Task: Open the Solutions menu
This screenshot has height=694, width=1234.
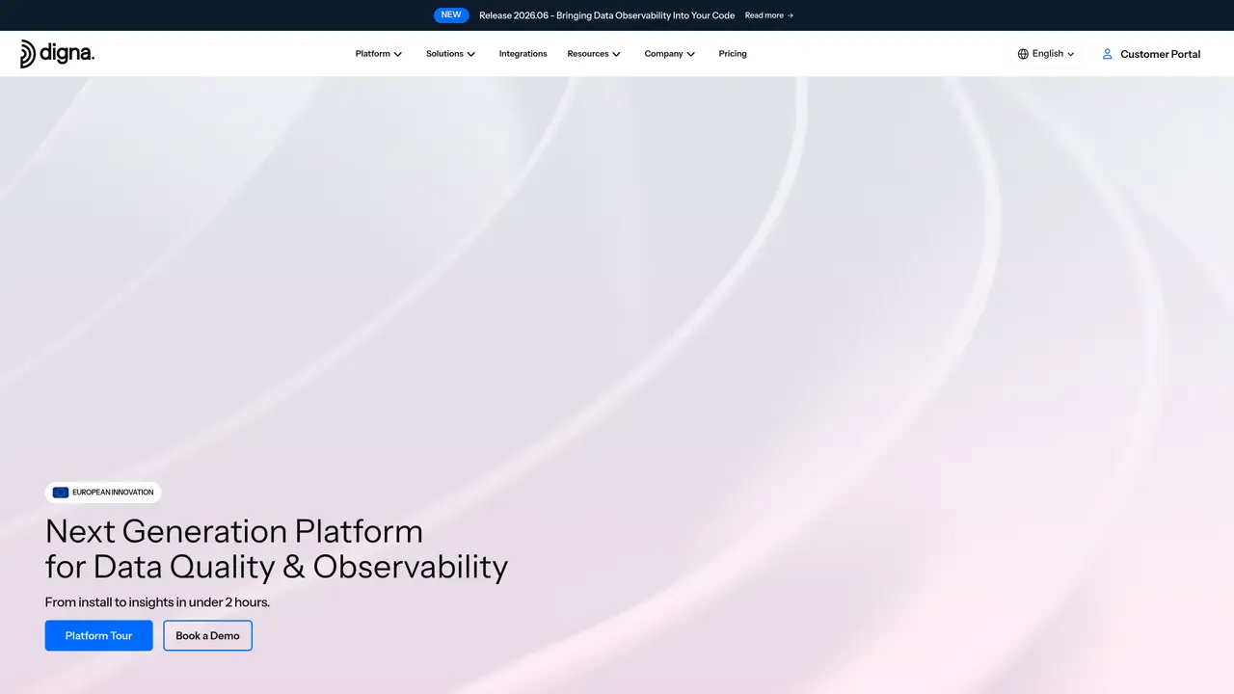Action: tap(451, 54)
